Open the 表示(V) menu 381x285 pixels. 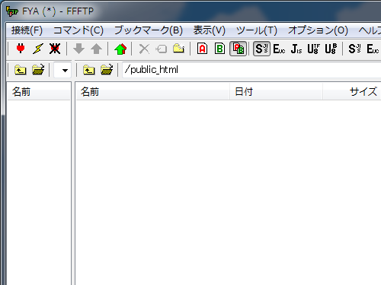click(x=210, y=30)
